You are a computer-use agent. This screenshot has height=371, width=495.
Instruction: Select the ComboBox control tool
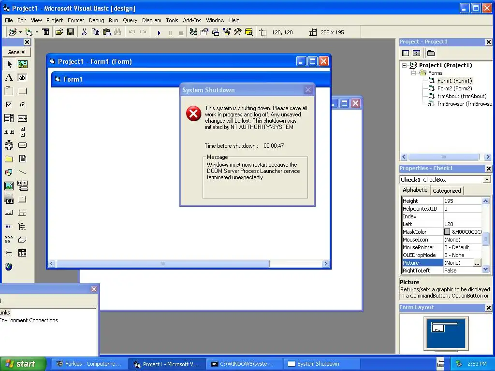click(x=9, y=118)
